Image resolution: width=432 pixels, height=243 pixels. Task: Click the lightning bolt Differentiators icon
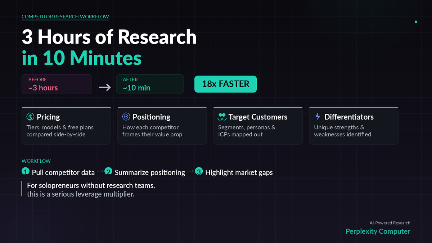(318, 117)
